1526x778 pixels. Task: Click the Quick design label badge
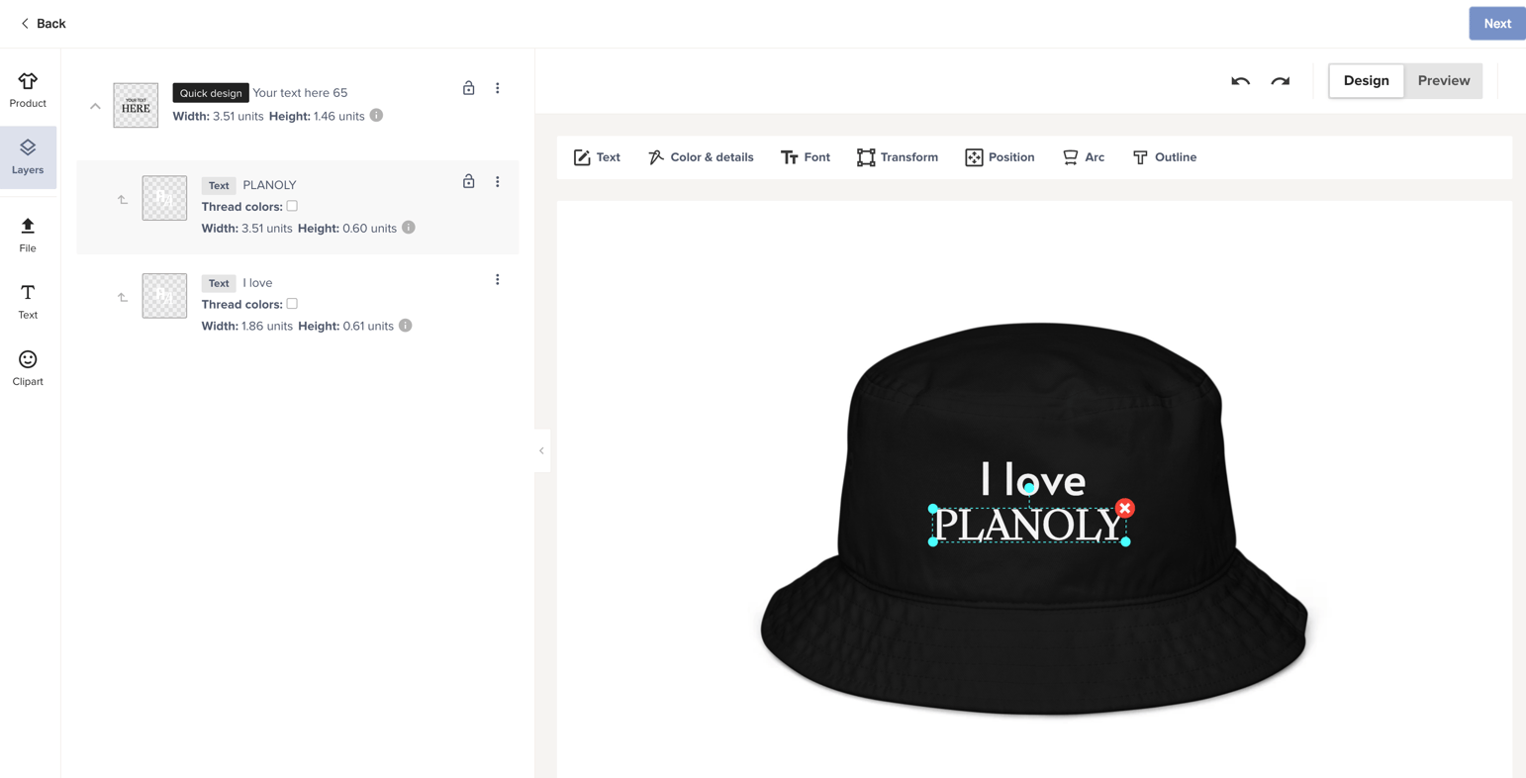point(211,93)
